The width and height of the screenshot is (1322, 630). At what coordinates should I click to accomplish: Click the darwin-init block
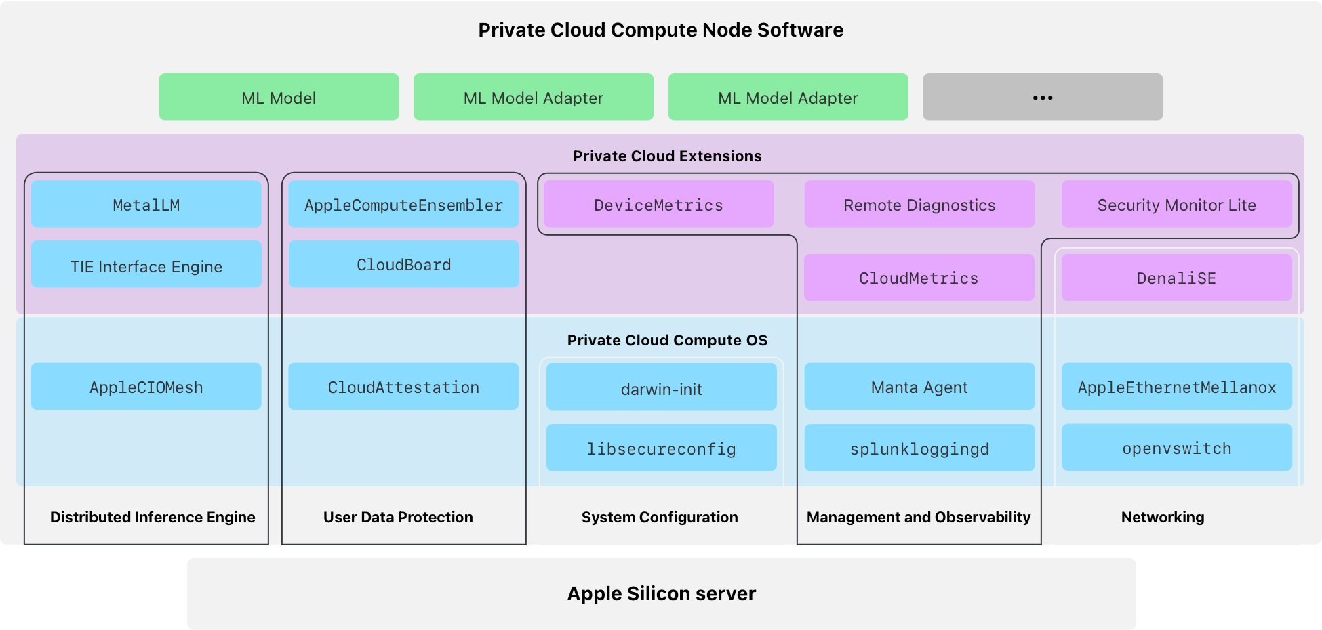[661, 388]
